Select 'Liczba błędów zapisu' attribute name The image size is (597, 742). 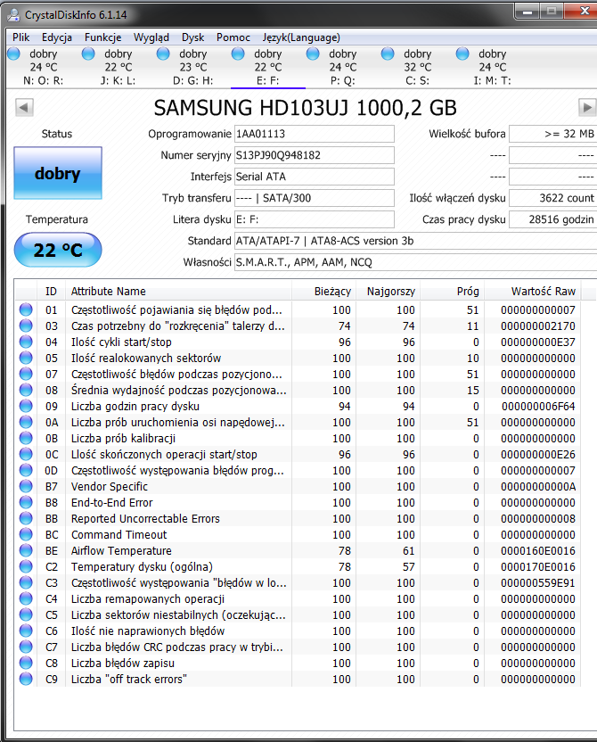123,664
